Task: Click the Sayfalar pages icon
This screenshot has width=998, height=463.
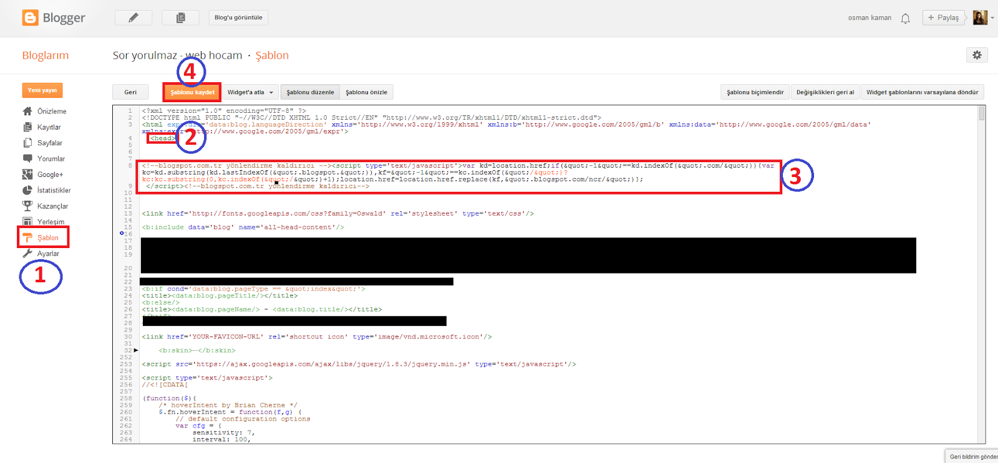Action: pyautogui.click(x=27, y=143)
